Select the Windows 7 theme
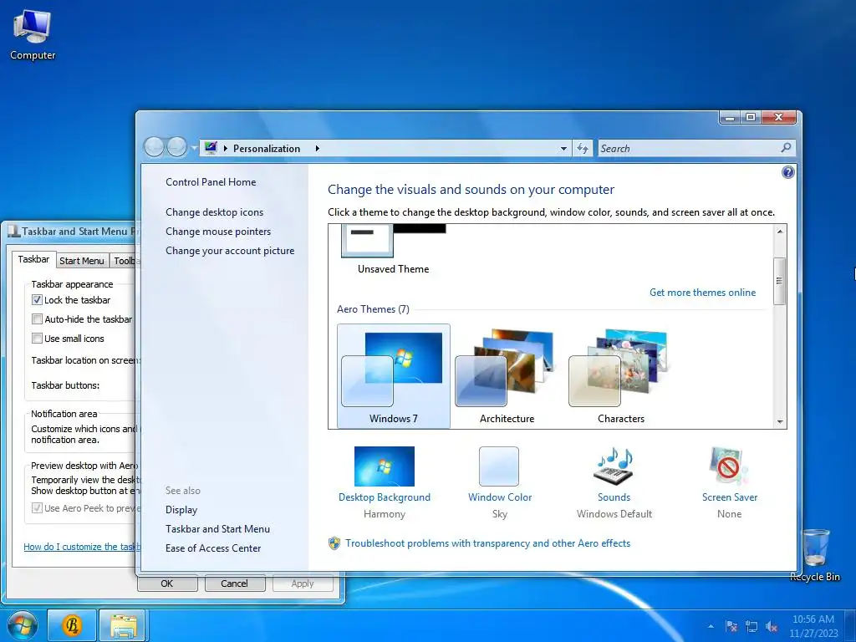The width and height of the screenshot is (856, 642). tap(394, 375)
